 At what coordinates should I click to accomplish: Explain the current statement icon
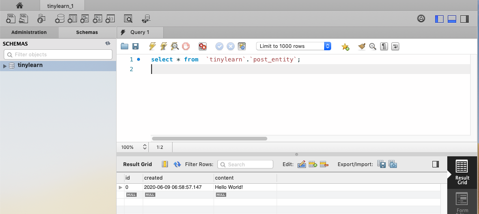pyautogui.click(x=175, y=47)
